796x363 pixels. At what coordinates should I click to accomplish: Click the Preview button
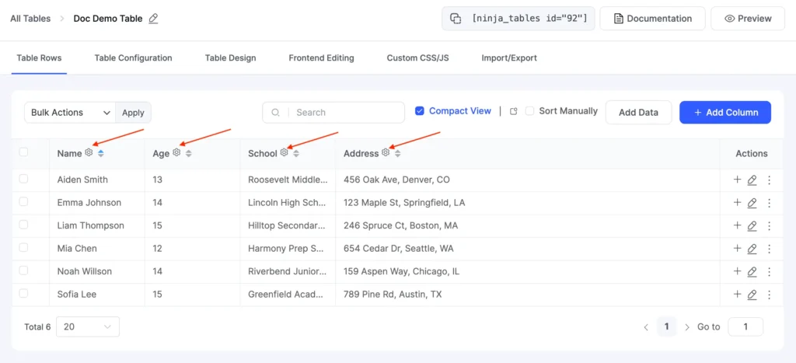[748, 19]
